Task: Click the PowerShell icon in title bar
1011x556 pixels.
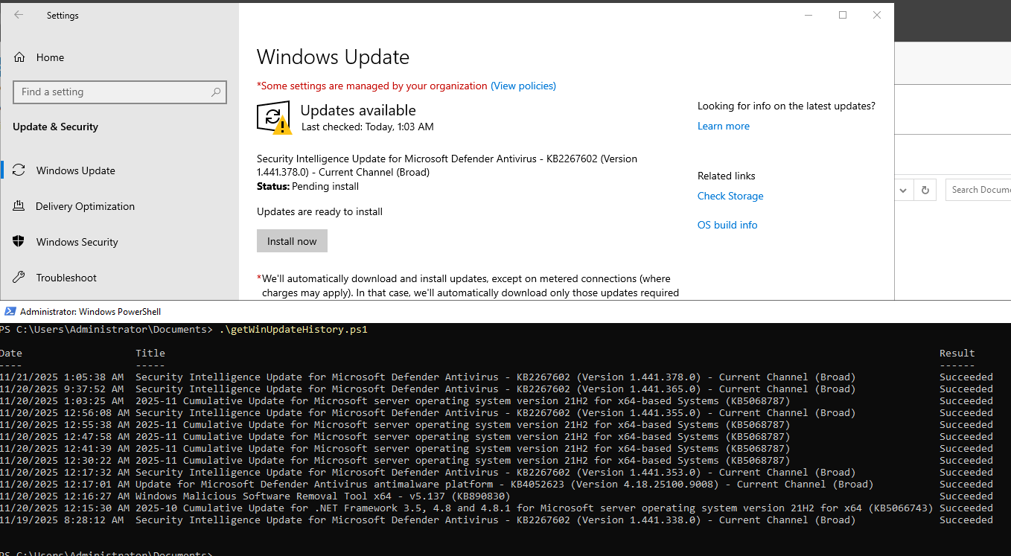Action: pos(10,312)
